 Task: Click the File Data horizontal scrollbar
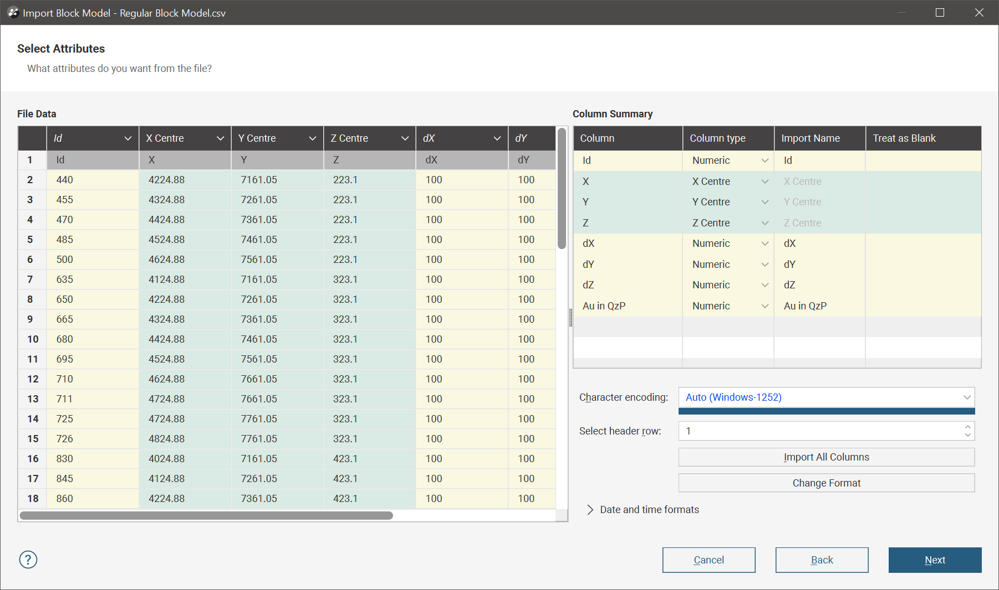206,516
